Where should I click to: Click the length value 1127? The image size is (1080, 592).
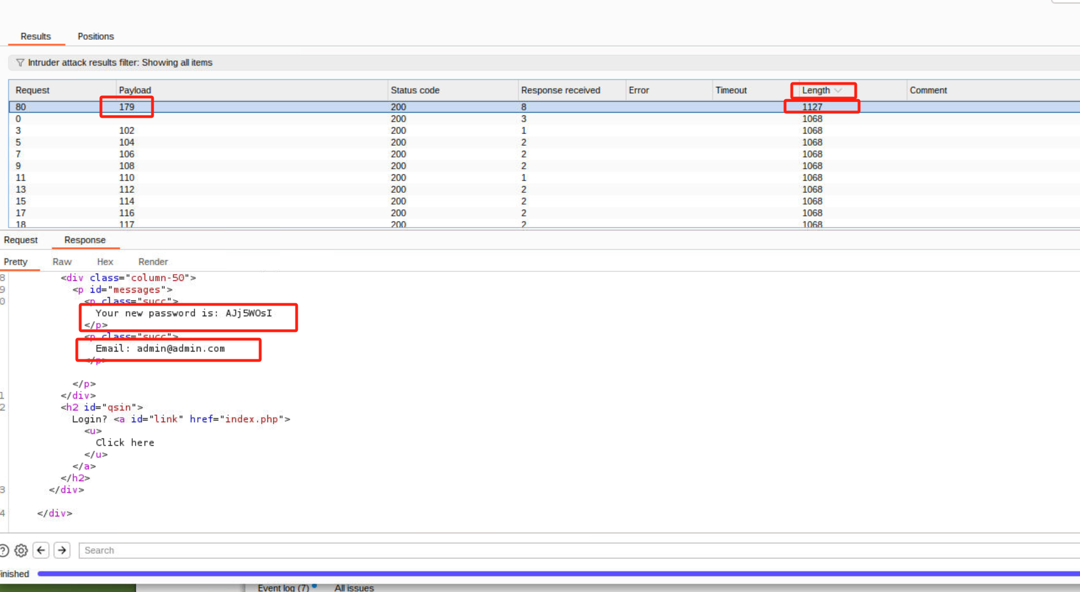tap(812, 107)
